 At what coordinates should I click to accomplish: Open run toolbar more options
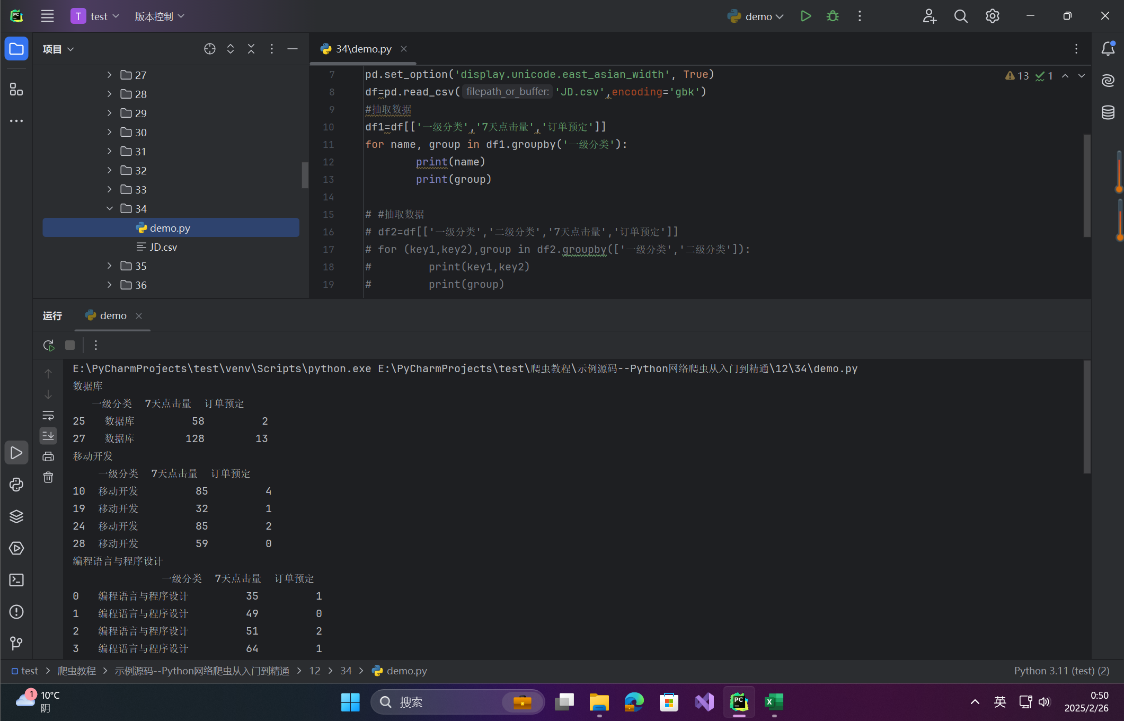(x=96, y=345)
